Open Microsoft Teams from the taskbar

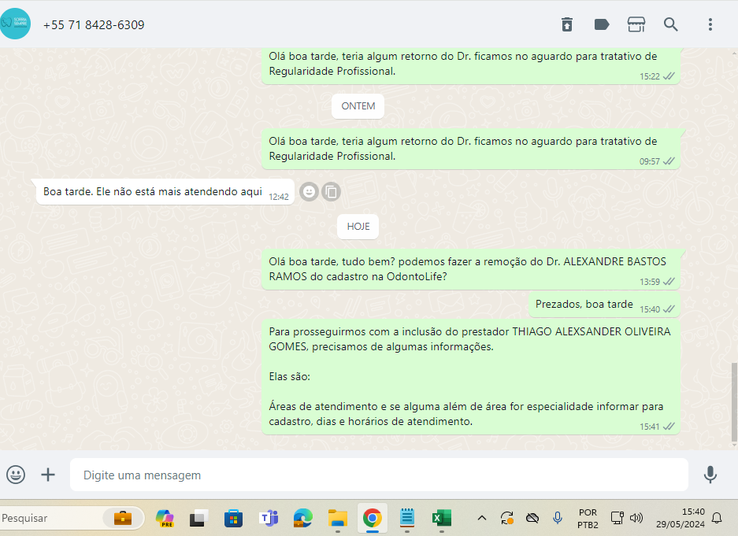pyautogui.click(x=269, y=518)
